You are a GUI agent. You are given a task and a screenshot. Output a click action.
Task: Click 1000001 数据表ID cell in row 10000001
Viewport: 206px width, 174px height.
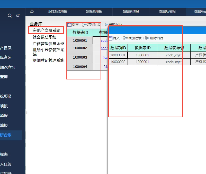[x=142, y=55]
